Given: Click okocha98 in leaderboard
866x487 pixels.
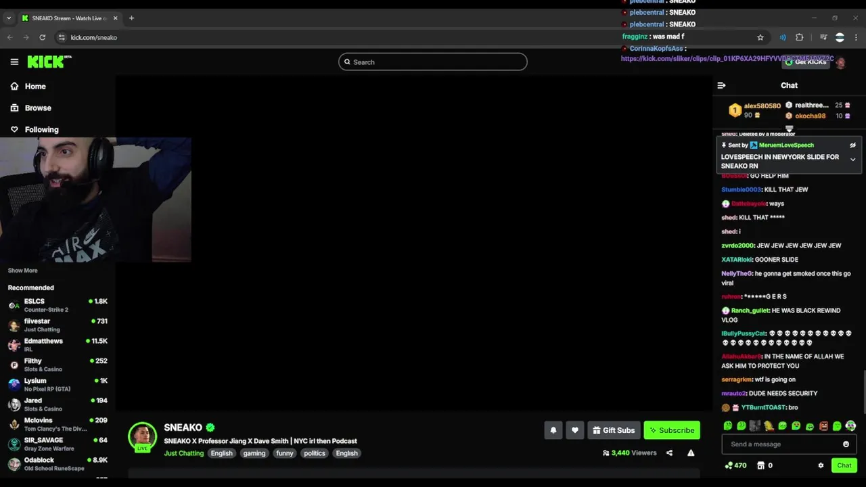Looking at the screenshot, I should click(x=810, y=116).
